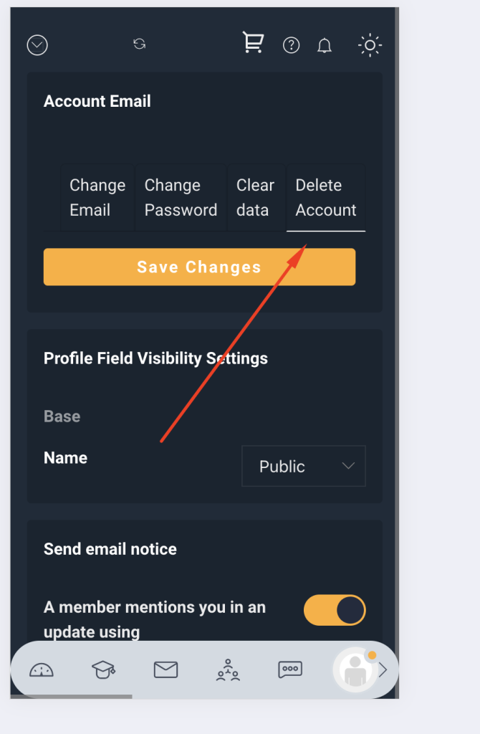Open courses graduation cap icon
Screen dimensions: 480x734
[103, 669]
